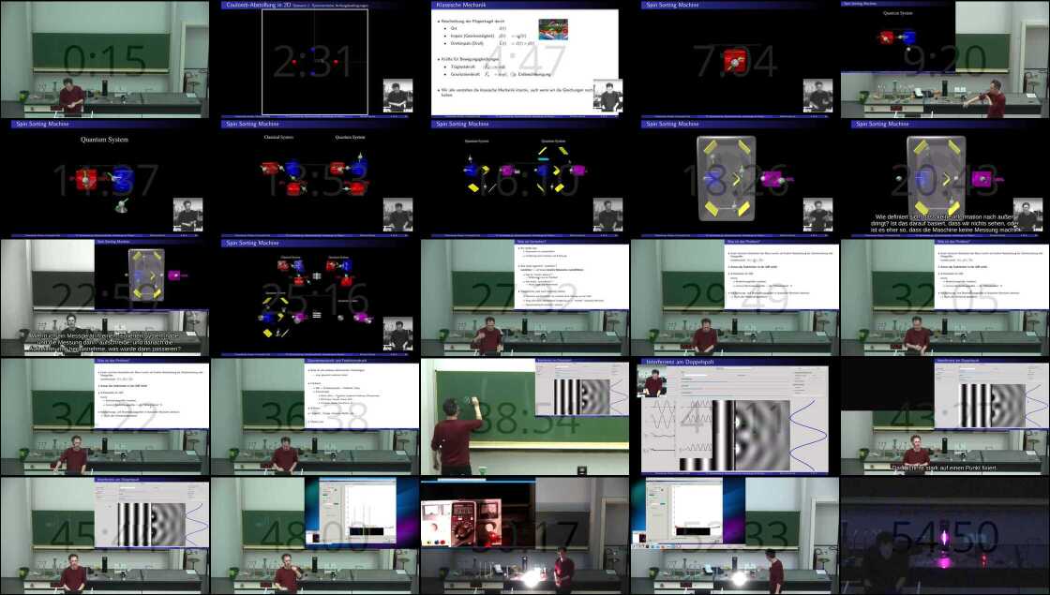Select the 22:59 frame with subtitles
1050x595 pixels.
104,297
